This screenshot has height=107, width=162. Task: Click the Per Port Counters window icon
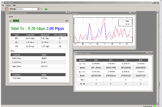pos(75,53)
